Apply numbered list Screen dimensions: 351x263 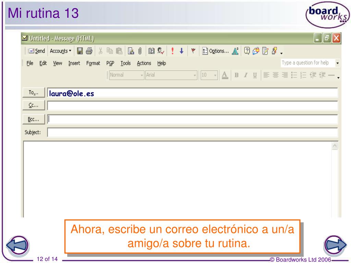pos(303,75)
